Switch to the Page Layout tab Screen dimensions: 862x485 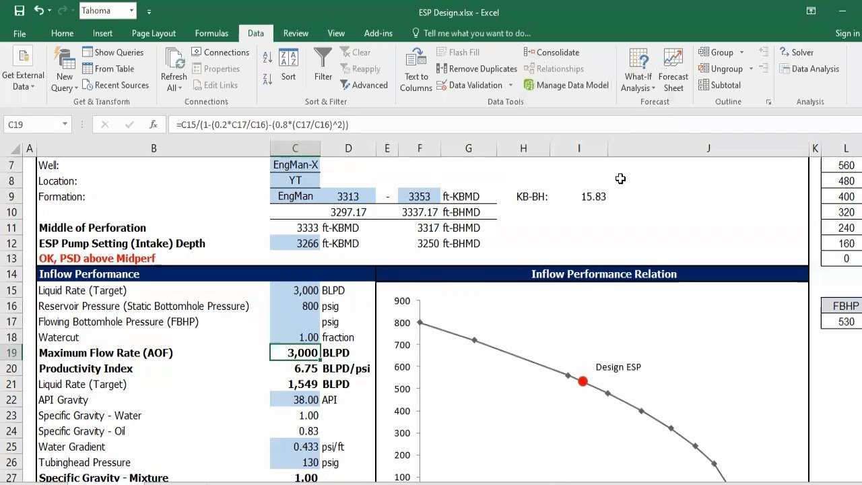tap(154, 33)
